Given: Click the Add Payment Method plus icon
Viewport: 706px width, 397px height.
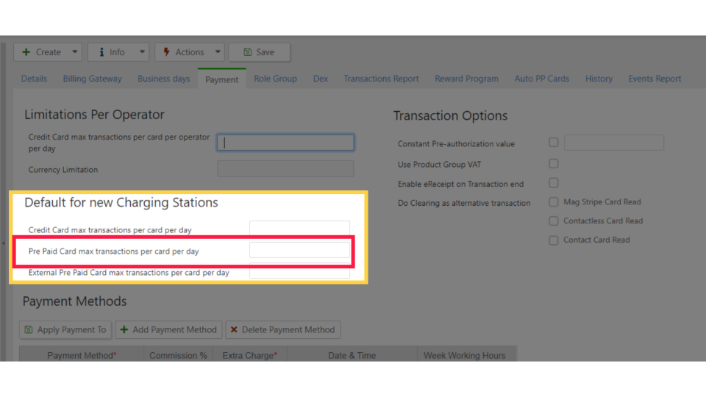Looking at the screenshot, I should 124,329.
